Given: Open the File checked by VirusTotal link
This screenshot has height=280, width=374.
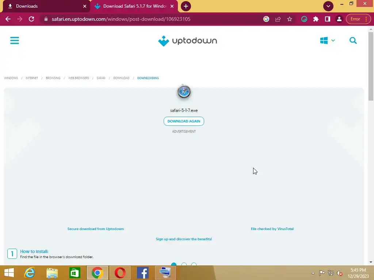Looking at the screenshot, I should click(272, 229).
